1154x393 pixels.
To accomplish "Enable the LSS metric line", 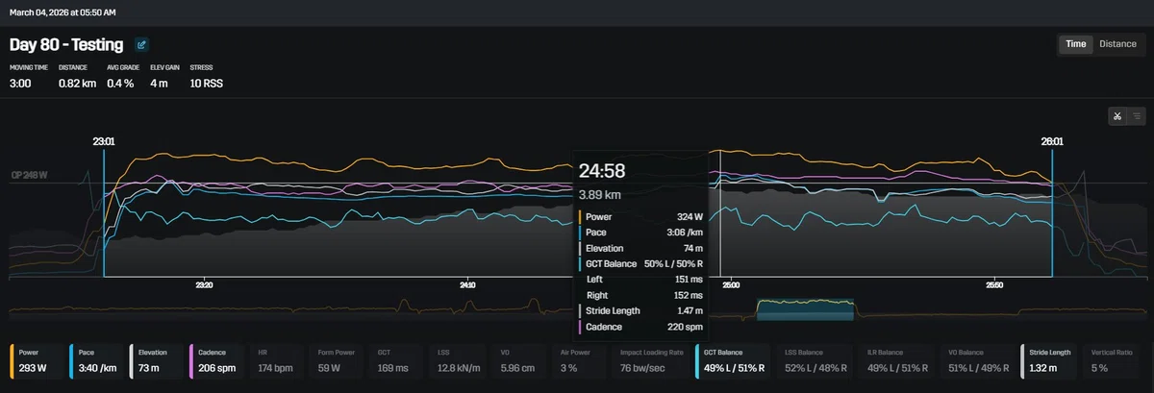I will [x=457, y=360].
